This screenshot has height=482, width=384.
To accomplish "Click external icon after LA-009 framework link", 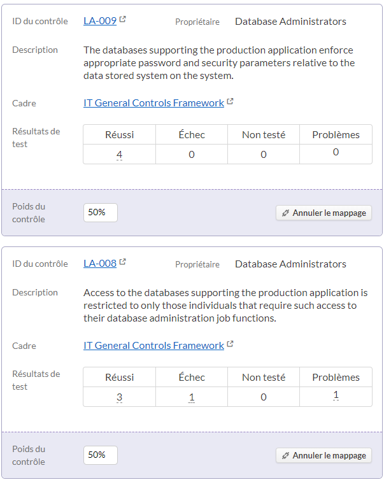I will [231, 101].
